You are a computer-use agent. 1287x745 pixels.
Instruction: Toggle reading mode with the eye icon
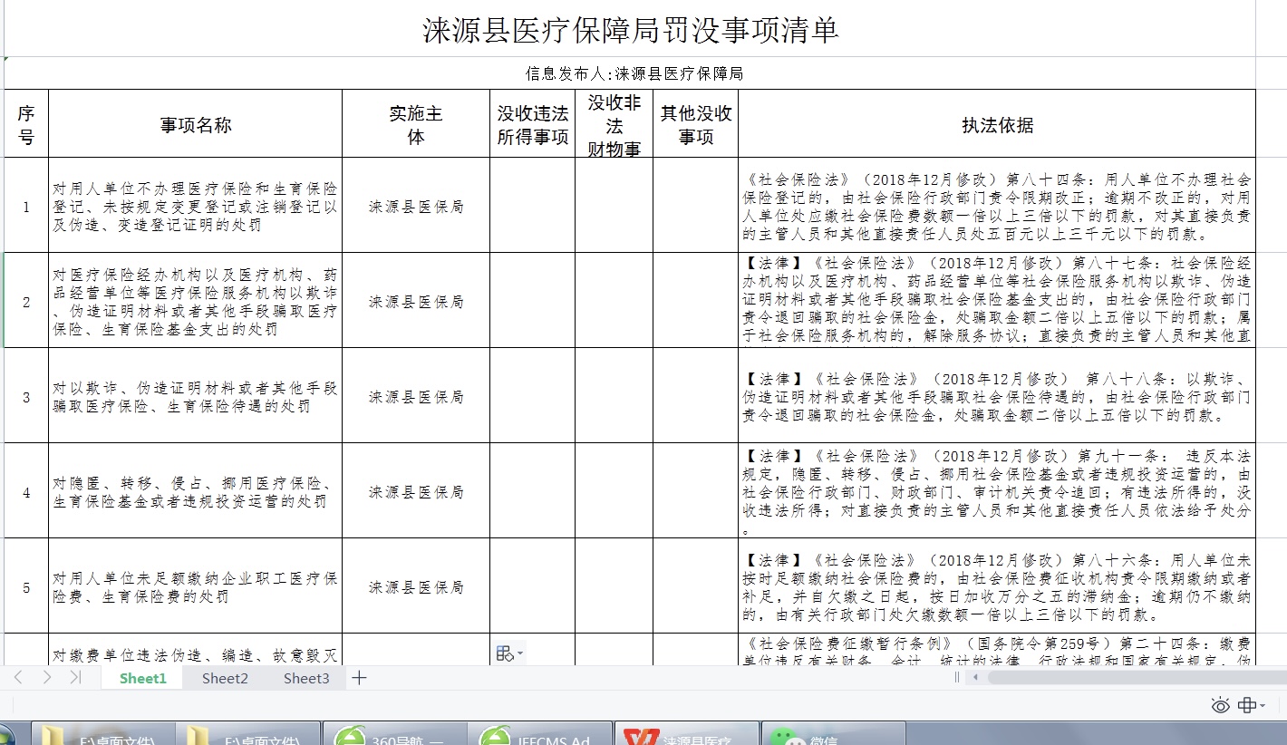[x=1221, y=705]
